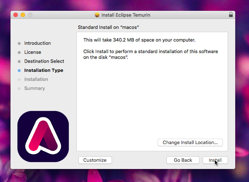This screenshot has width=249, height=182.
Task: Select the Destination Select step
Action: 44,61
